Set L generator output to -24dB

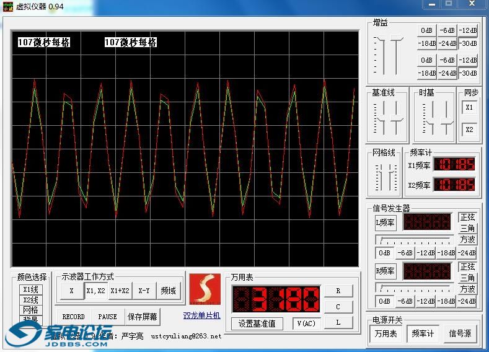(467, 253)
